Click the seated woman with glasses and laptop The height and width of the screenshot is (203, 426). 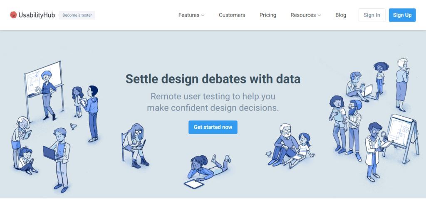tap(134, 146)
